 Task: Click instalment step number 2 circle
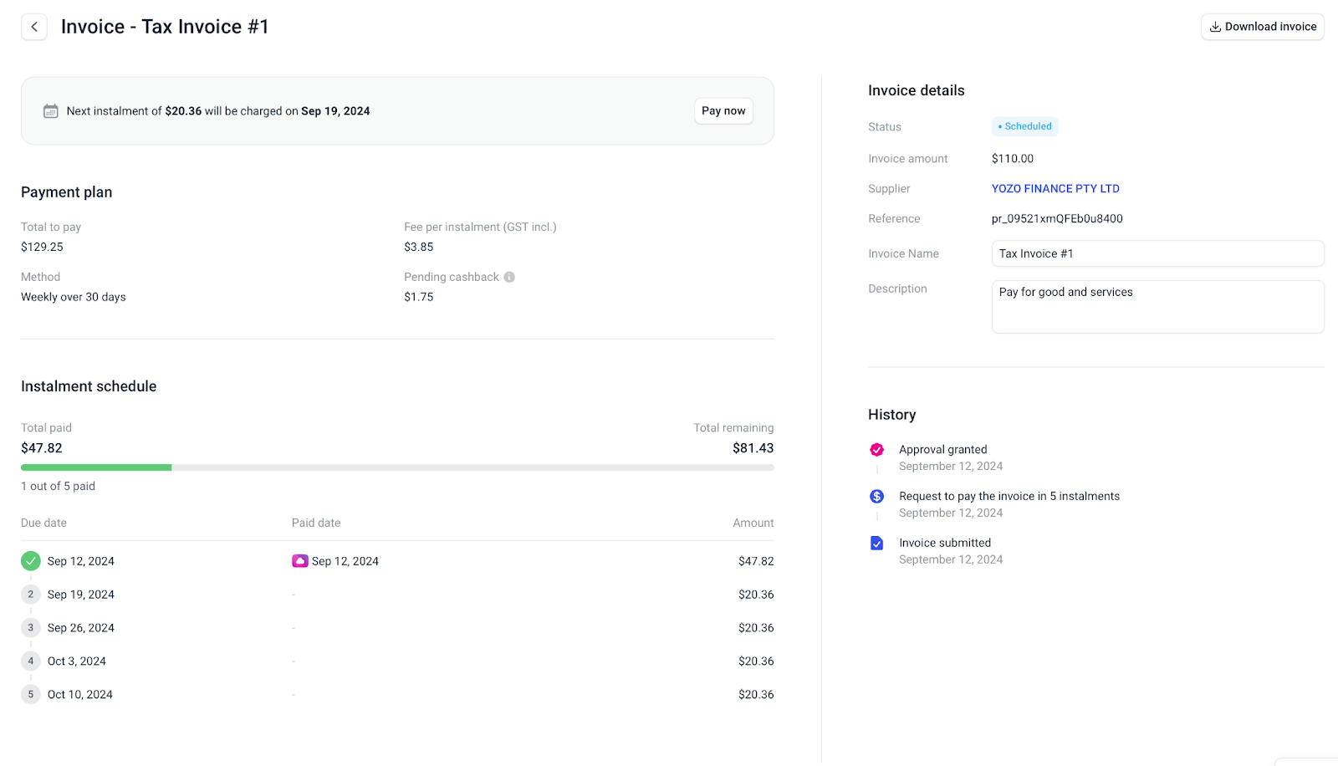click(x=31, y=595)
